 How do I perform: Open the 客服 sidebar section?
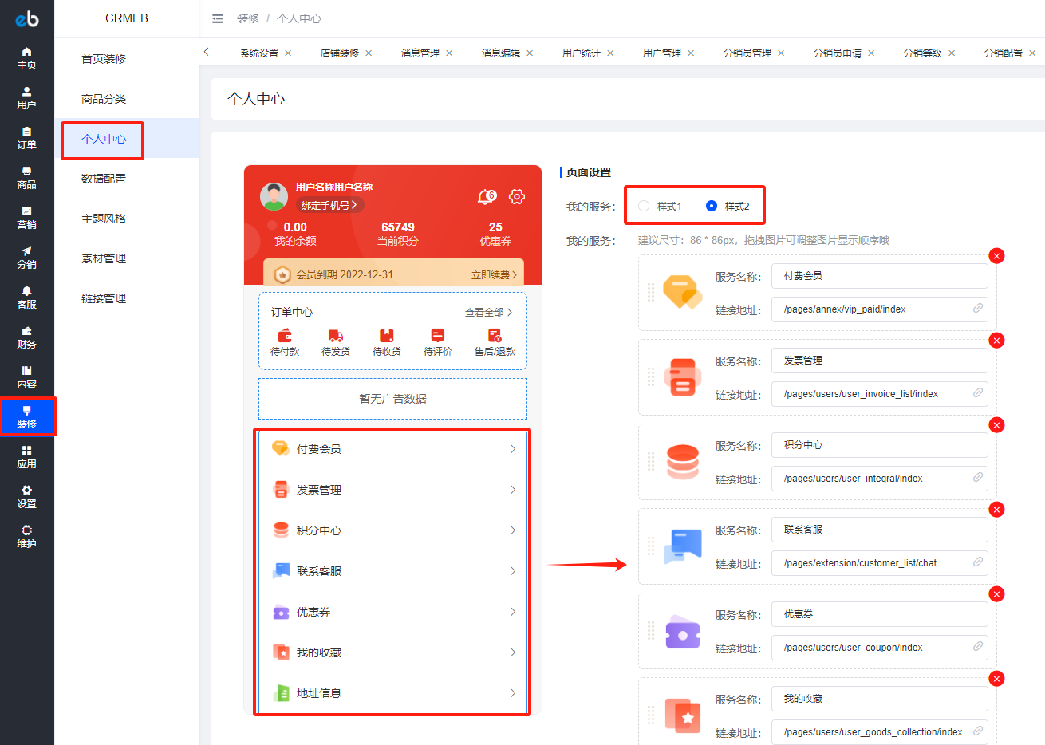click(x=26, y=297)
